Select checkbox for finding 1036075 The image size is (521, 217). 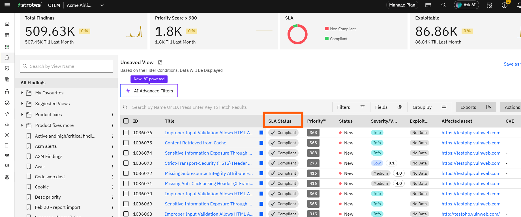(126, 143)
